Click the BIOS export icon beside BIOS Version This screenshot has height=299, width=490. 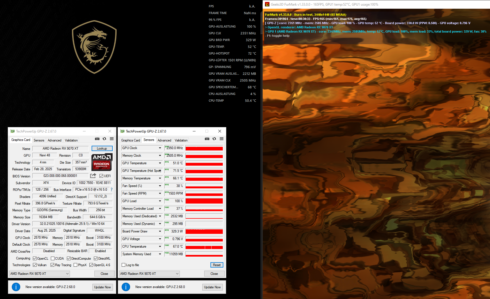[93, 175]
